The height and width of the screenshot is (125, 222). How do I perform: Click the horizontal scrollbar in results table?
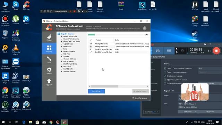[x=104, y=86]
